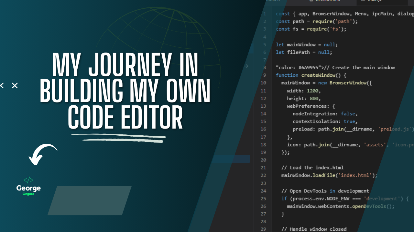This screenshot has height=232, width=414.
Task: Click the green </> code logo above George
Action: (28, 180)
